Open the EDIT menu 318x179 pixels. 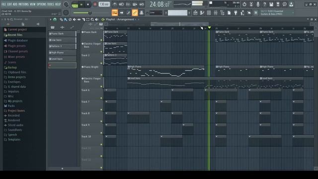9,4
